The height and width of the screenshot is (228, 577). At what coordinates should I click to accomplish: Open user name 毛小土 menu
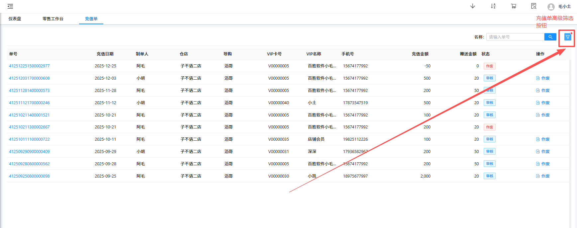pos(564,6)
